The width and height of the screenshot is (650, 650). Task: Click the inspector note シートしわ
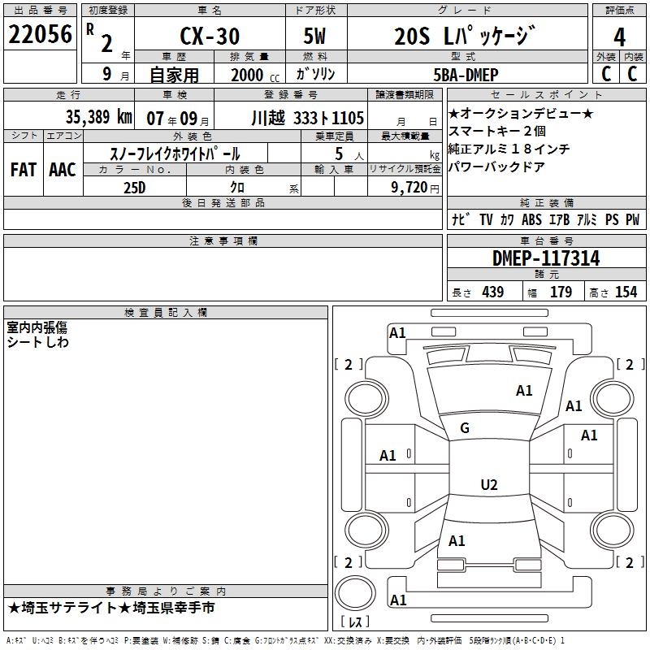coord(37,342)
